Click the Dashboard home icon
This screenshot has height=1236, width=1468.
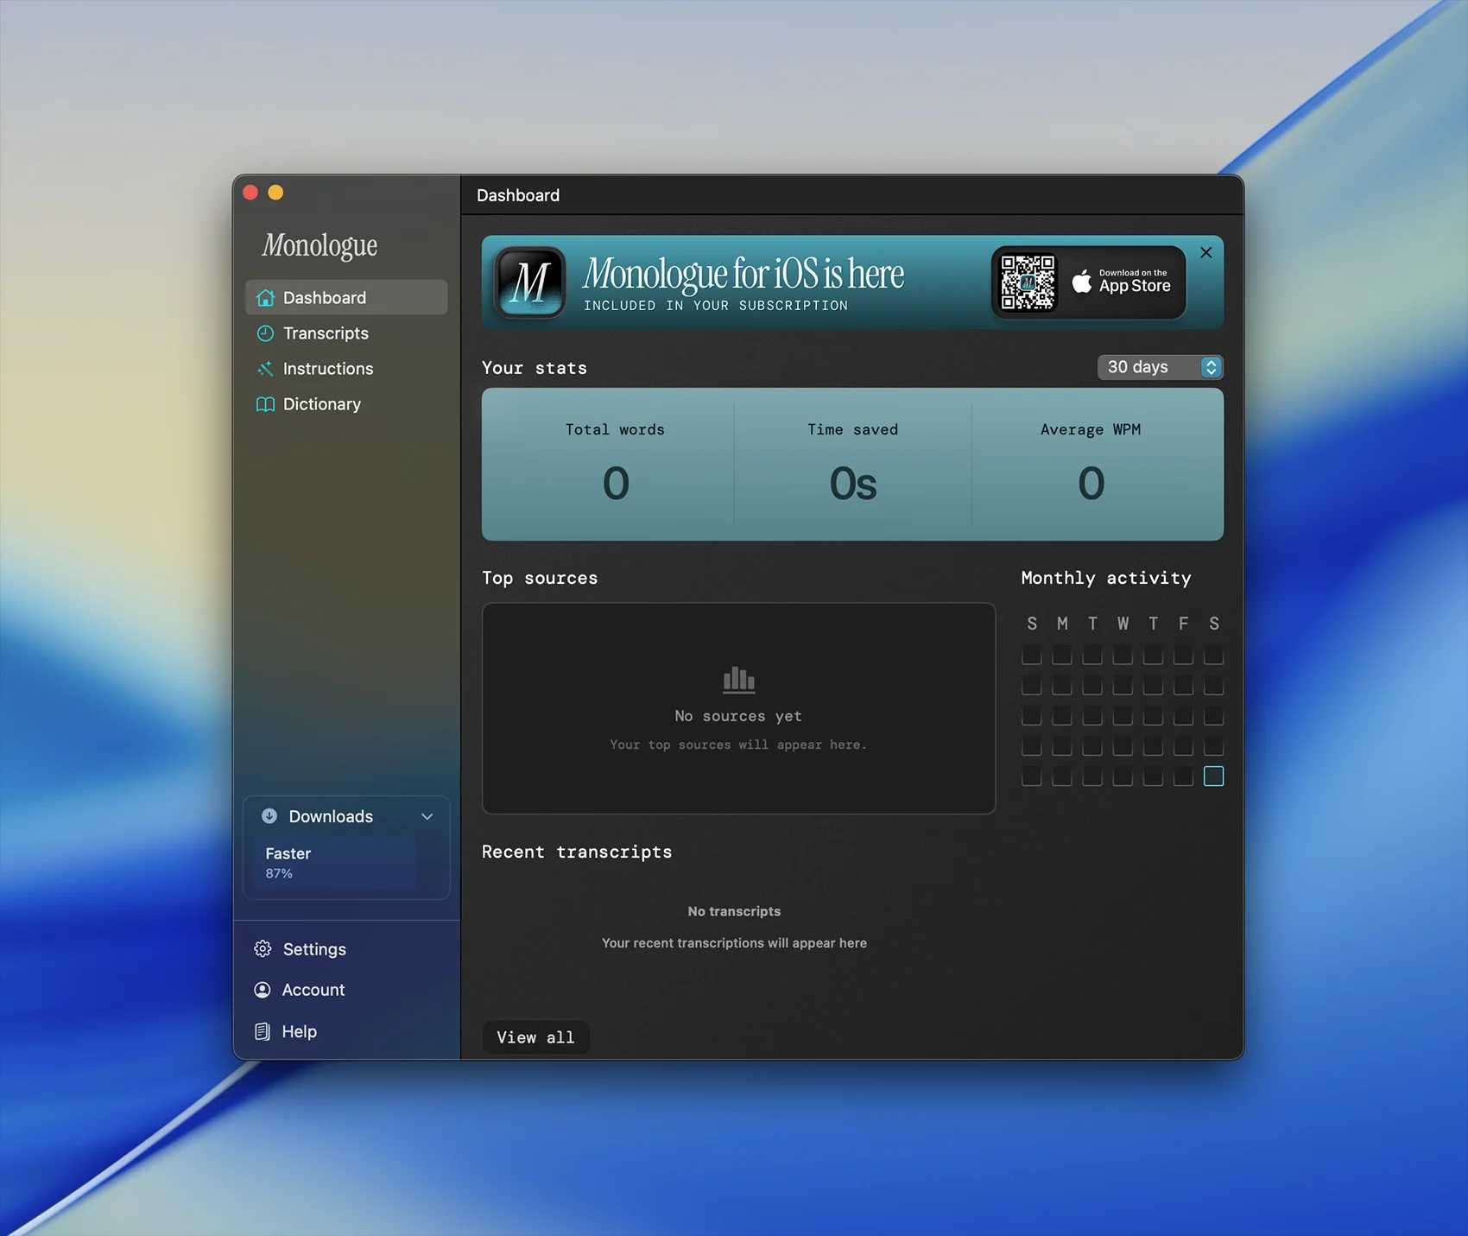[265, 298]
